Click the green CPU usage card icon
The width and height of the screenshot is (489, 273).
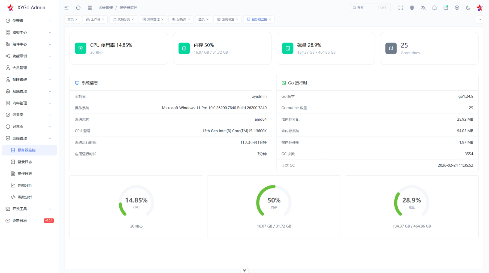80,48
